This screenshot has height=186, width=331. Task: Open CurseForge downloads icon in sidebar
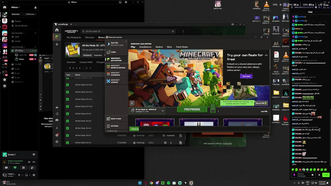click(57, 128)
